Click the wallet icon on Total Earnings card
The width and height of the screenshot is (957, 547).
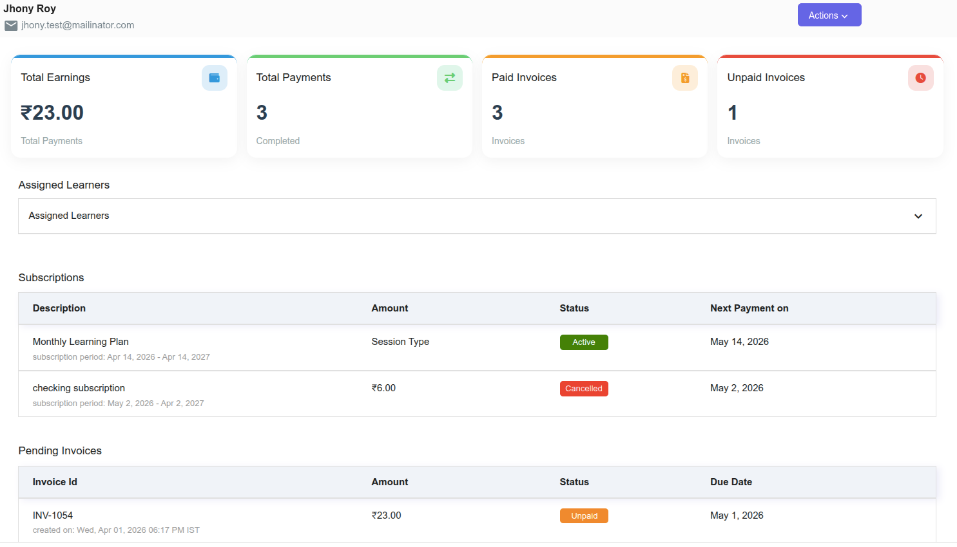click(215, 78)
